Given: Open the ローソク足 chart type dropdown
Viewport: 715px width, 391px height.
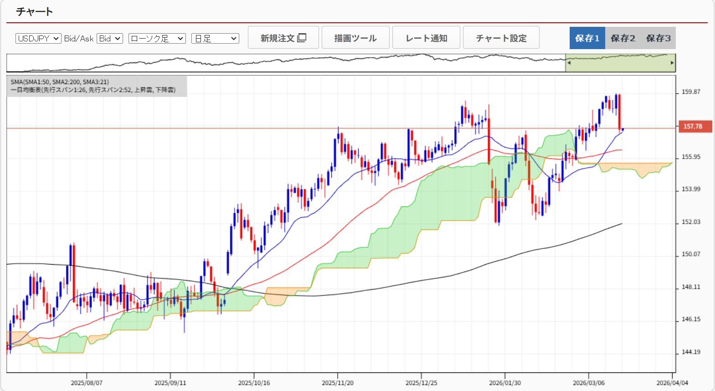Looking at the screenshot, I should point(157,39).
